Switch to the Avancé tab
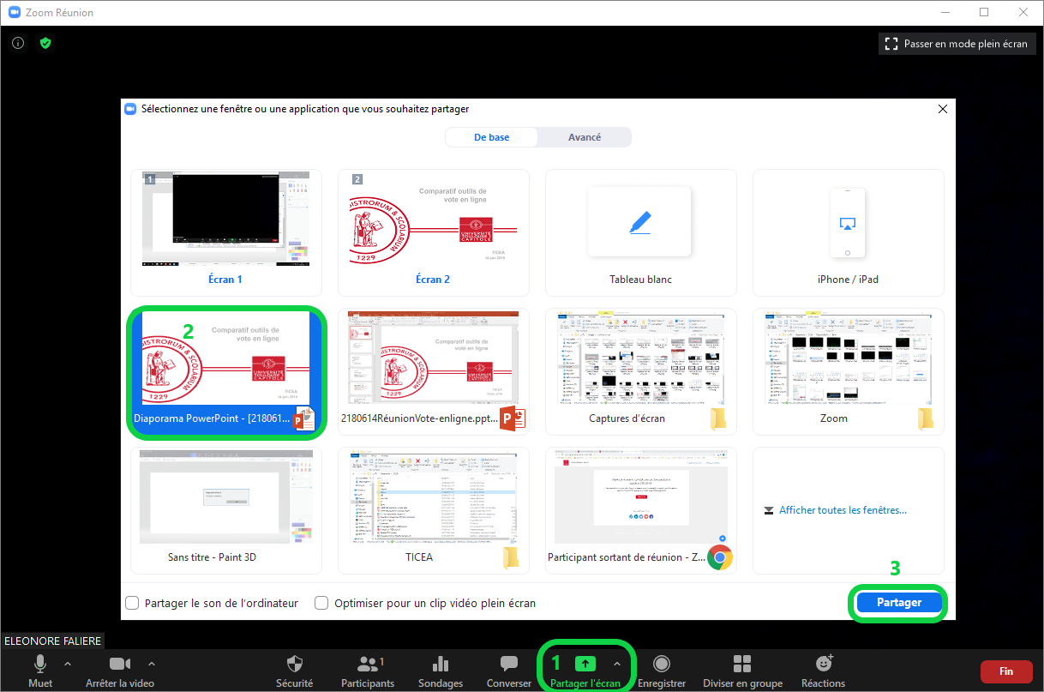1044x692 pixels. (x=585, y=137)
